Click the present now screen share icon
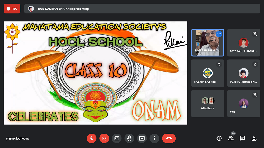The image size is (264, 148). tap(142, 138)
